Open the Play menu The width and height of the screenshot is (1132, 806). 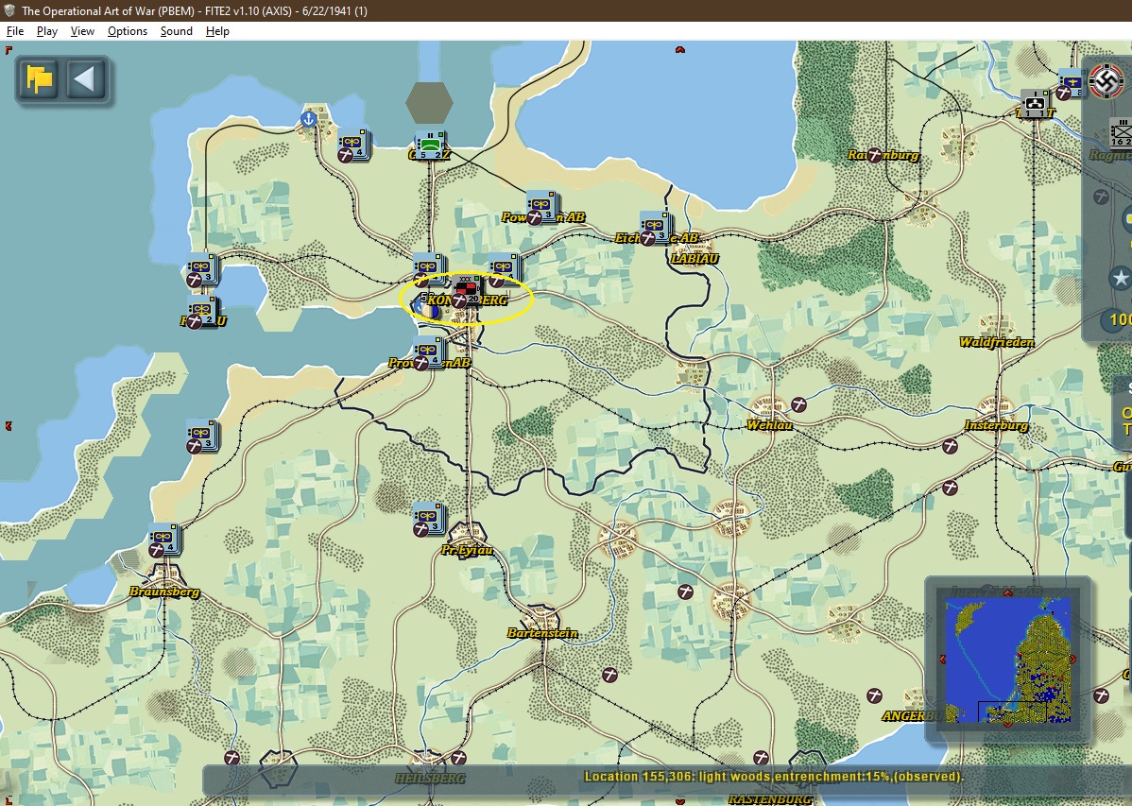tap(47, 31)
